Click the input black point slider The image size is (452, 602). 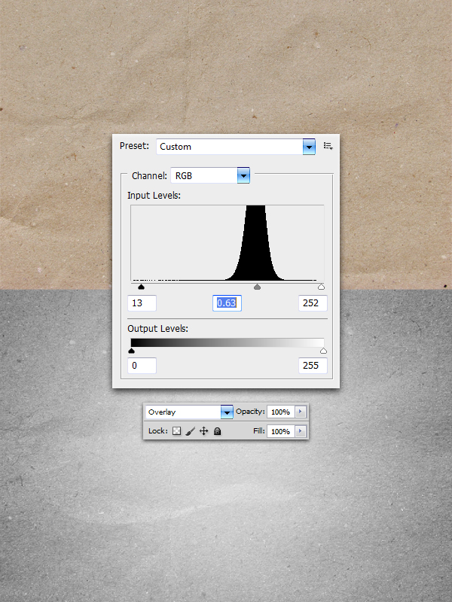coord(141,287)
